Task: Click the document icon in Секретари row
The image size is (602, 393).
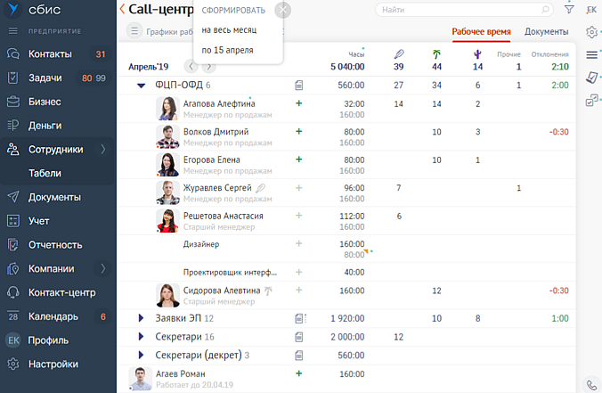Action: click(299, 337)
